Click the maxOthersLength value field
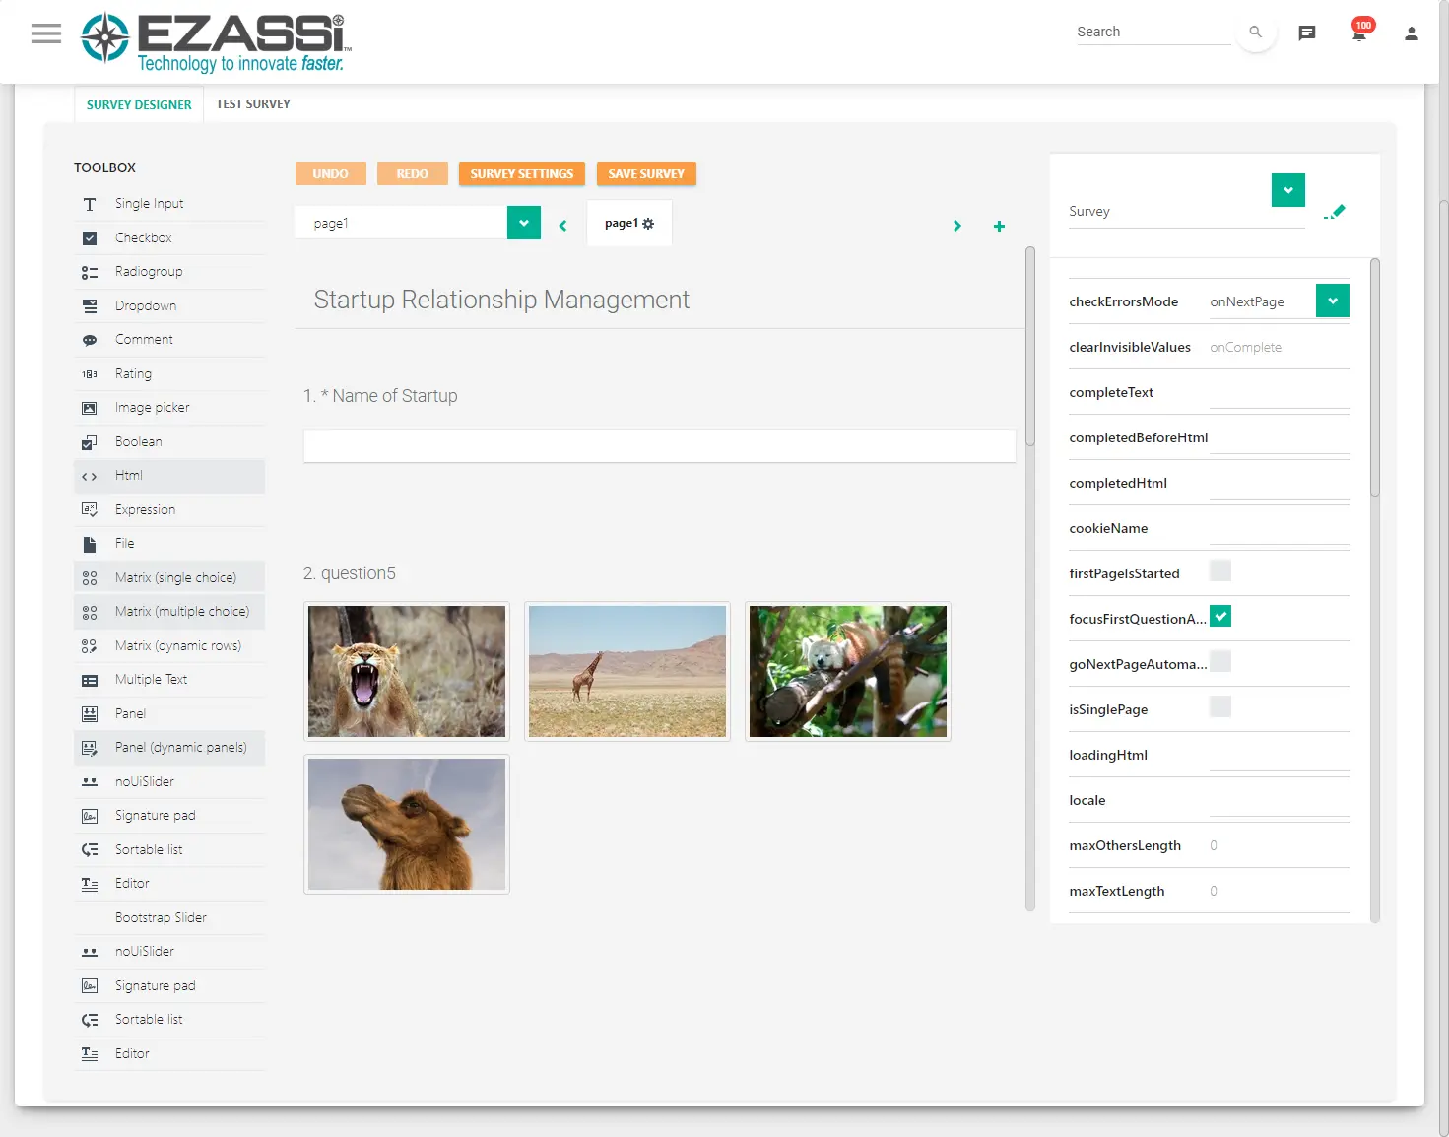The height and width of the screenshot is (1137, 1449). coord(1279,846)
